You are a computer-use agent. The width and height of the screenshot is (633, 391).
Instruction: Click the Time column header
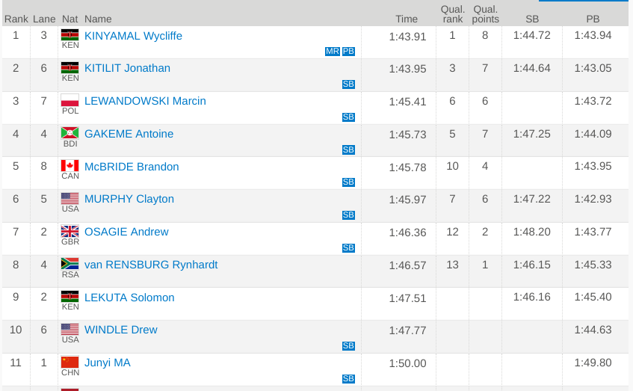(407, 19)
